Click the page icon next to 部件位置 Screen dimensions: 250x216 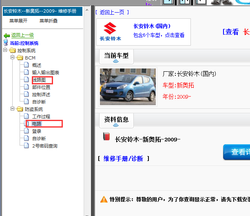pos(27,87)
